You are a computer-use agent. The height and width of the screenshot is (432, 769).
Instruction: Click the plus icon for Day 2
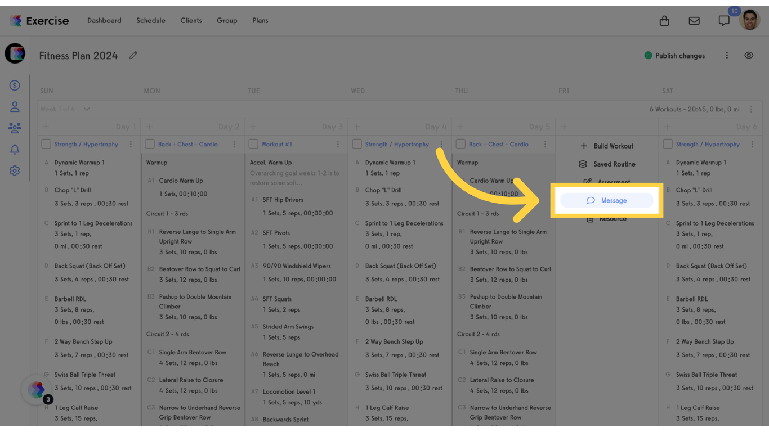[150, 127]
